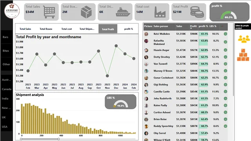Filter by USA region
This screenshot has width=251, height=141.
tap(6, 127)
